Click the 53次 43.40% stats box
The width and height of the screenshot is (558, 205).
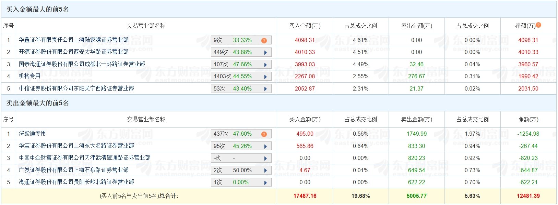point(241,89)
